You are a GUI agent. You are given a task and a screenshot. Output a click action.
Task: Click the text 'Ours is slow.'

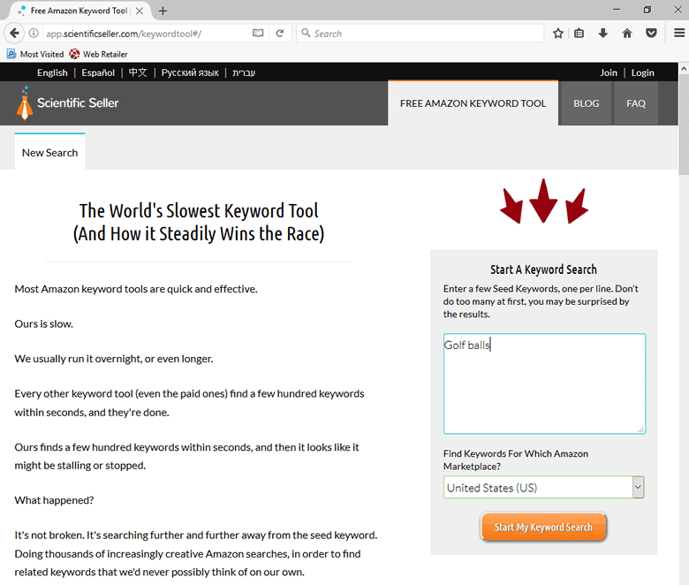coord(44,324)
